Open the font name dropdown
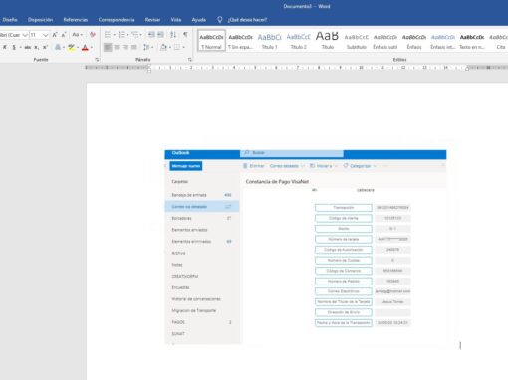Viewport: 508px width, 380px height. [x=25, y=35]
